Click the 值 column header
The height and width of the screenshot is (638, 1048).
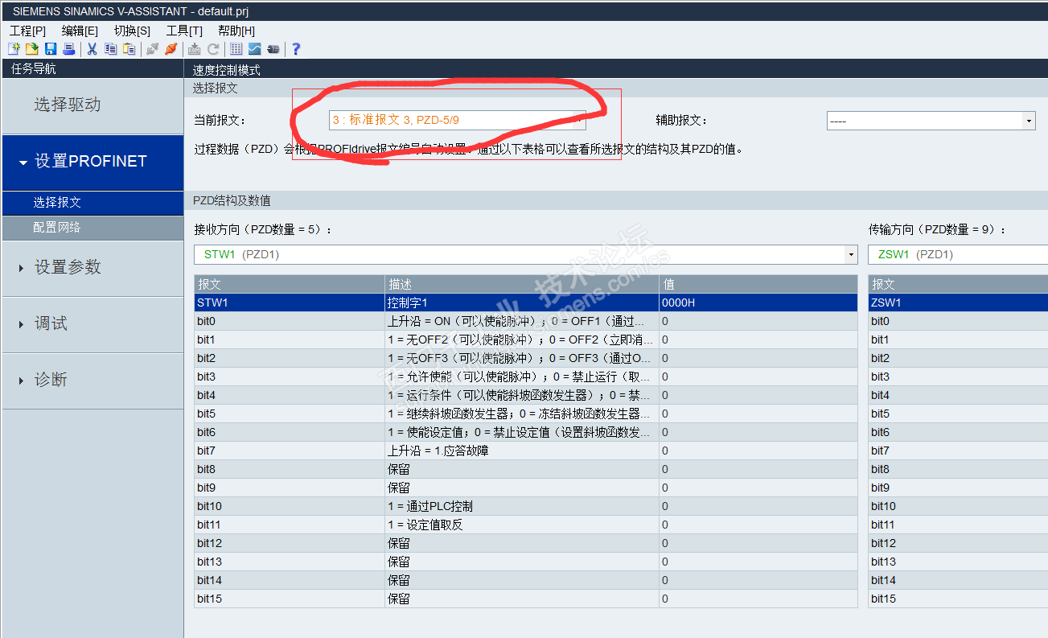[x=758, y=284]
